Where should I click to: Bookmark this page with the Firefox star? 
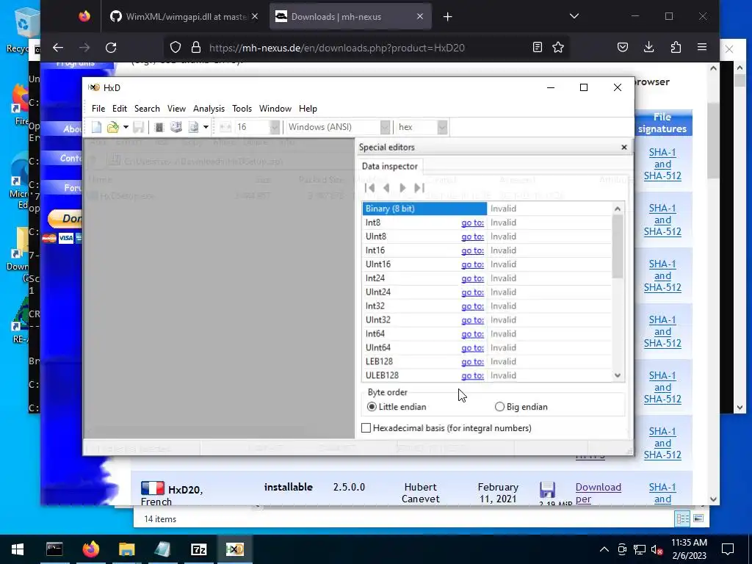tap(558, 48)
